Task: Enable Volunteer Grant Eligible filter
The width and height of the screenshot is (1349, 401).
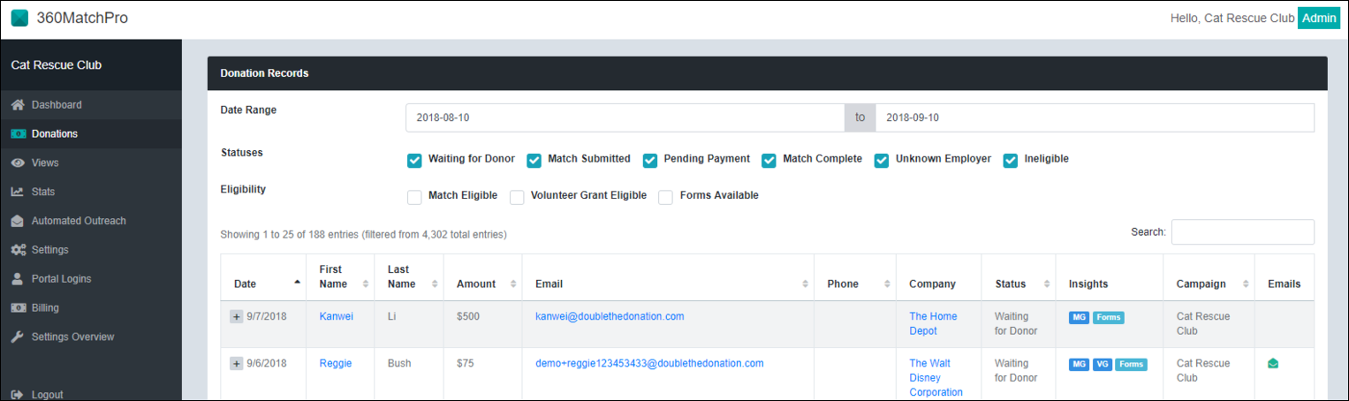Action: [x=517, y=197]
